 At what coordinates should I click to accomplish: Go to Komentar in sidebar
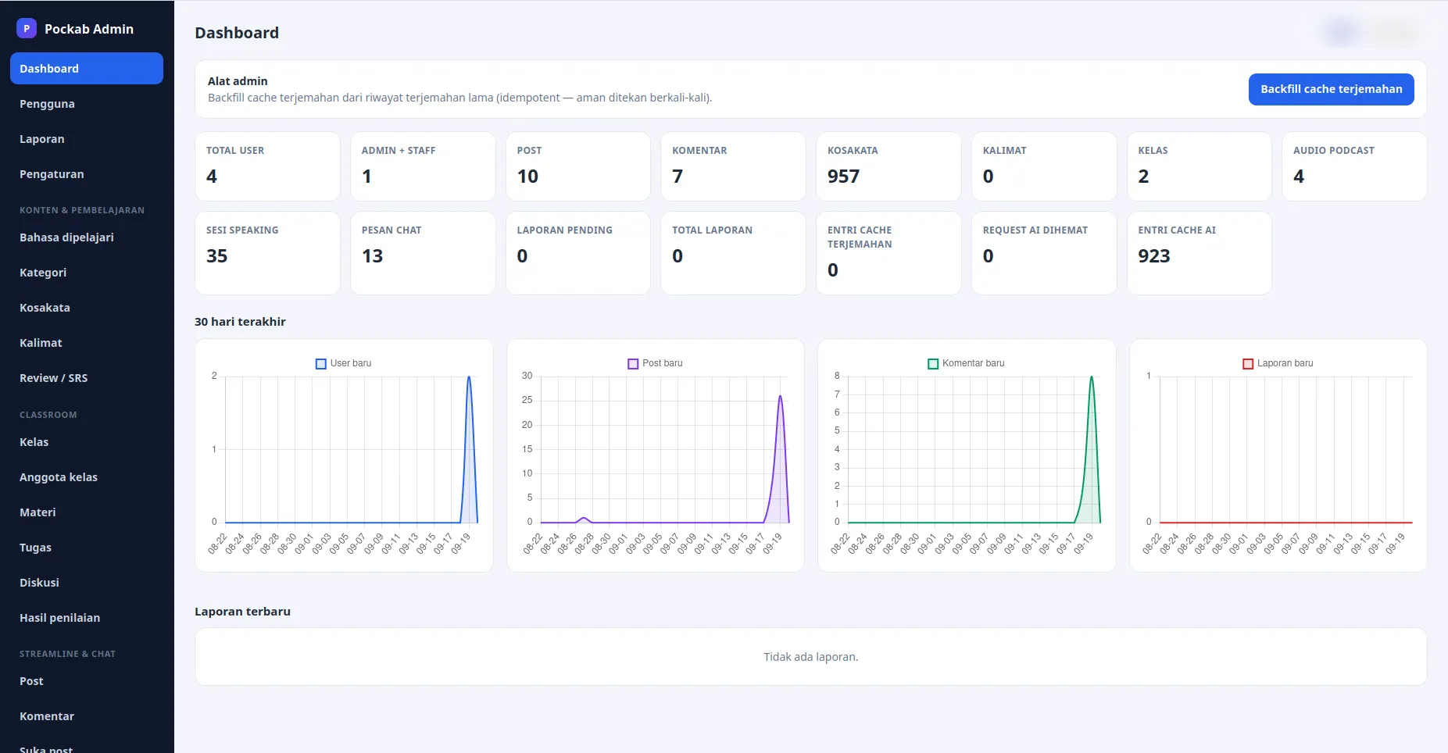click(87, 716)
